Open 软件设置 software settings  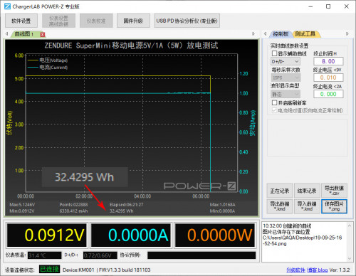(x=21, y=21)
